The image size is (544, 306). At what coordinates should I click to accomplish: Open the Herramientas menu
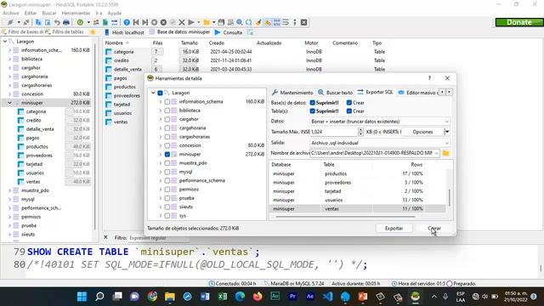point(76,13)
